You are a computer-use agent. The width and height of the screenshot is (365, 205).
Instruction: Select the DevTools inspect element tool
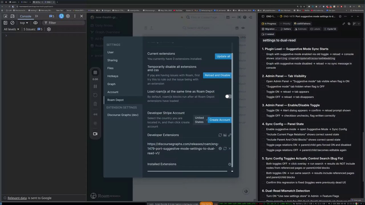(x=5, y=16)
